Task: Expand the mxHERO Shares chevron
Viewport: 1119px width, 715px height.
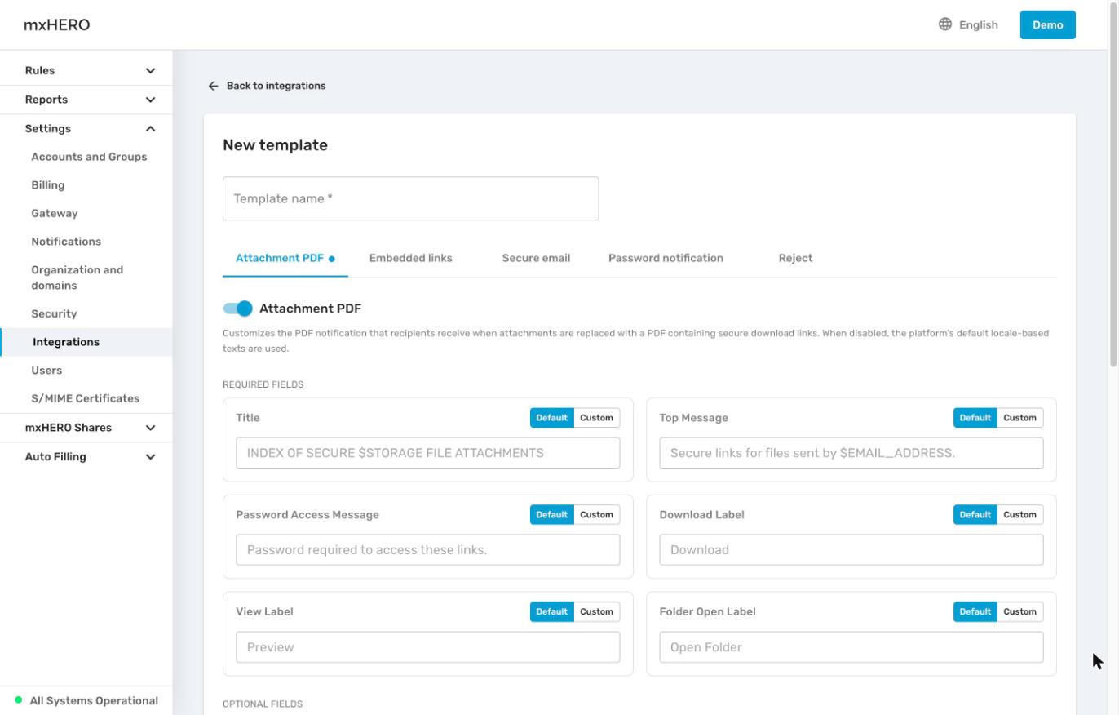Action: 150,428
